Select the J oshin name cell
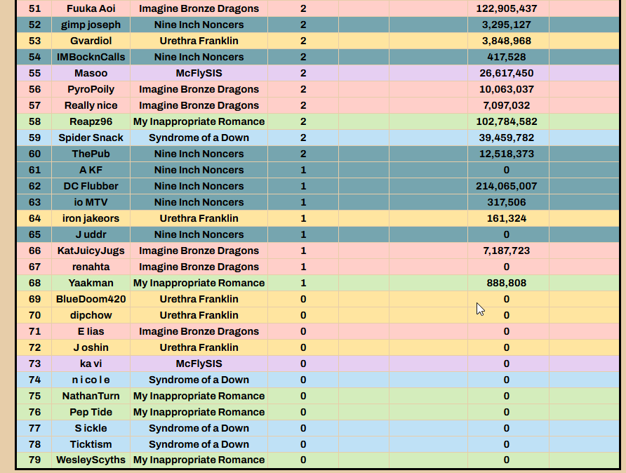The height and width of the screenshot is (473, 626). [91, 348]
